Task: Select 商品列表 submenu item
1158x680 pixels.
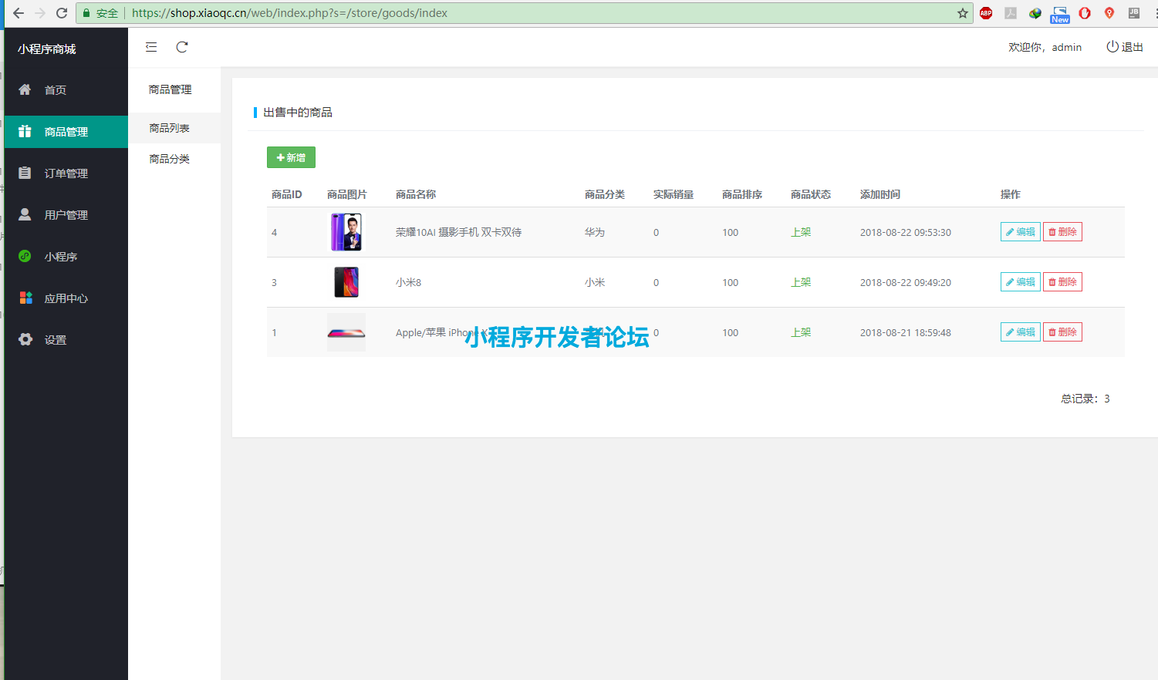Action: 169,128
